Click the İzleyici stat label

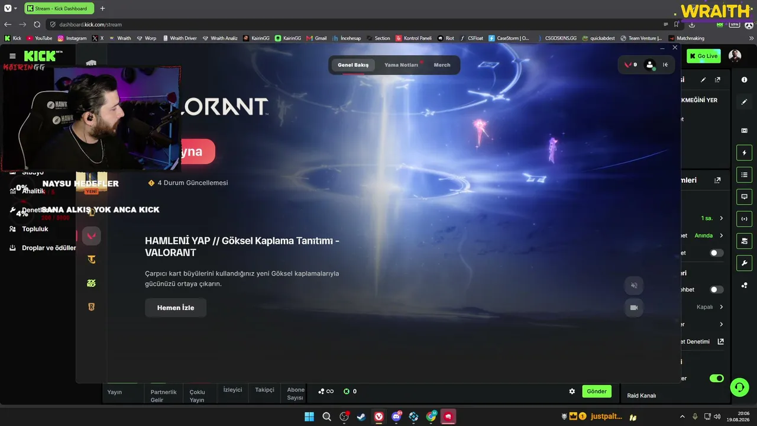pos(232,389)
